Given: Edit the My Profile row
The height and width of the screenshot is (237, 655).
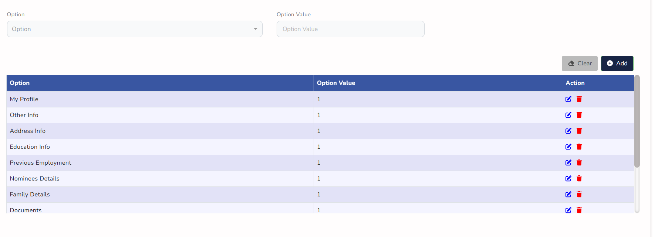Looking at the screenshot, I should [x=568, y=99].
